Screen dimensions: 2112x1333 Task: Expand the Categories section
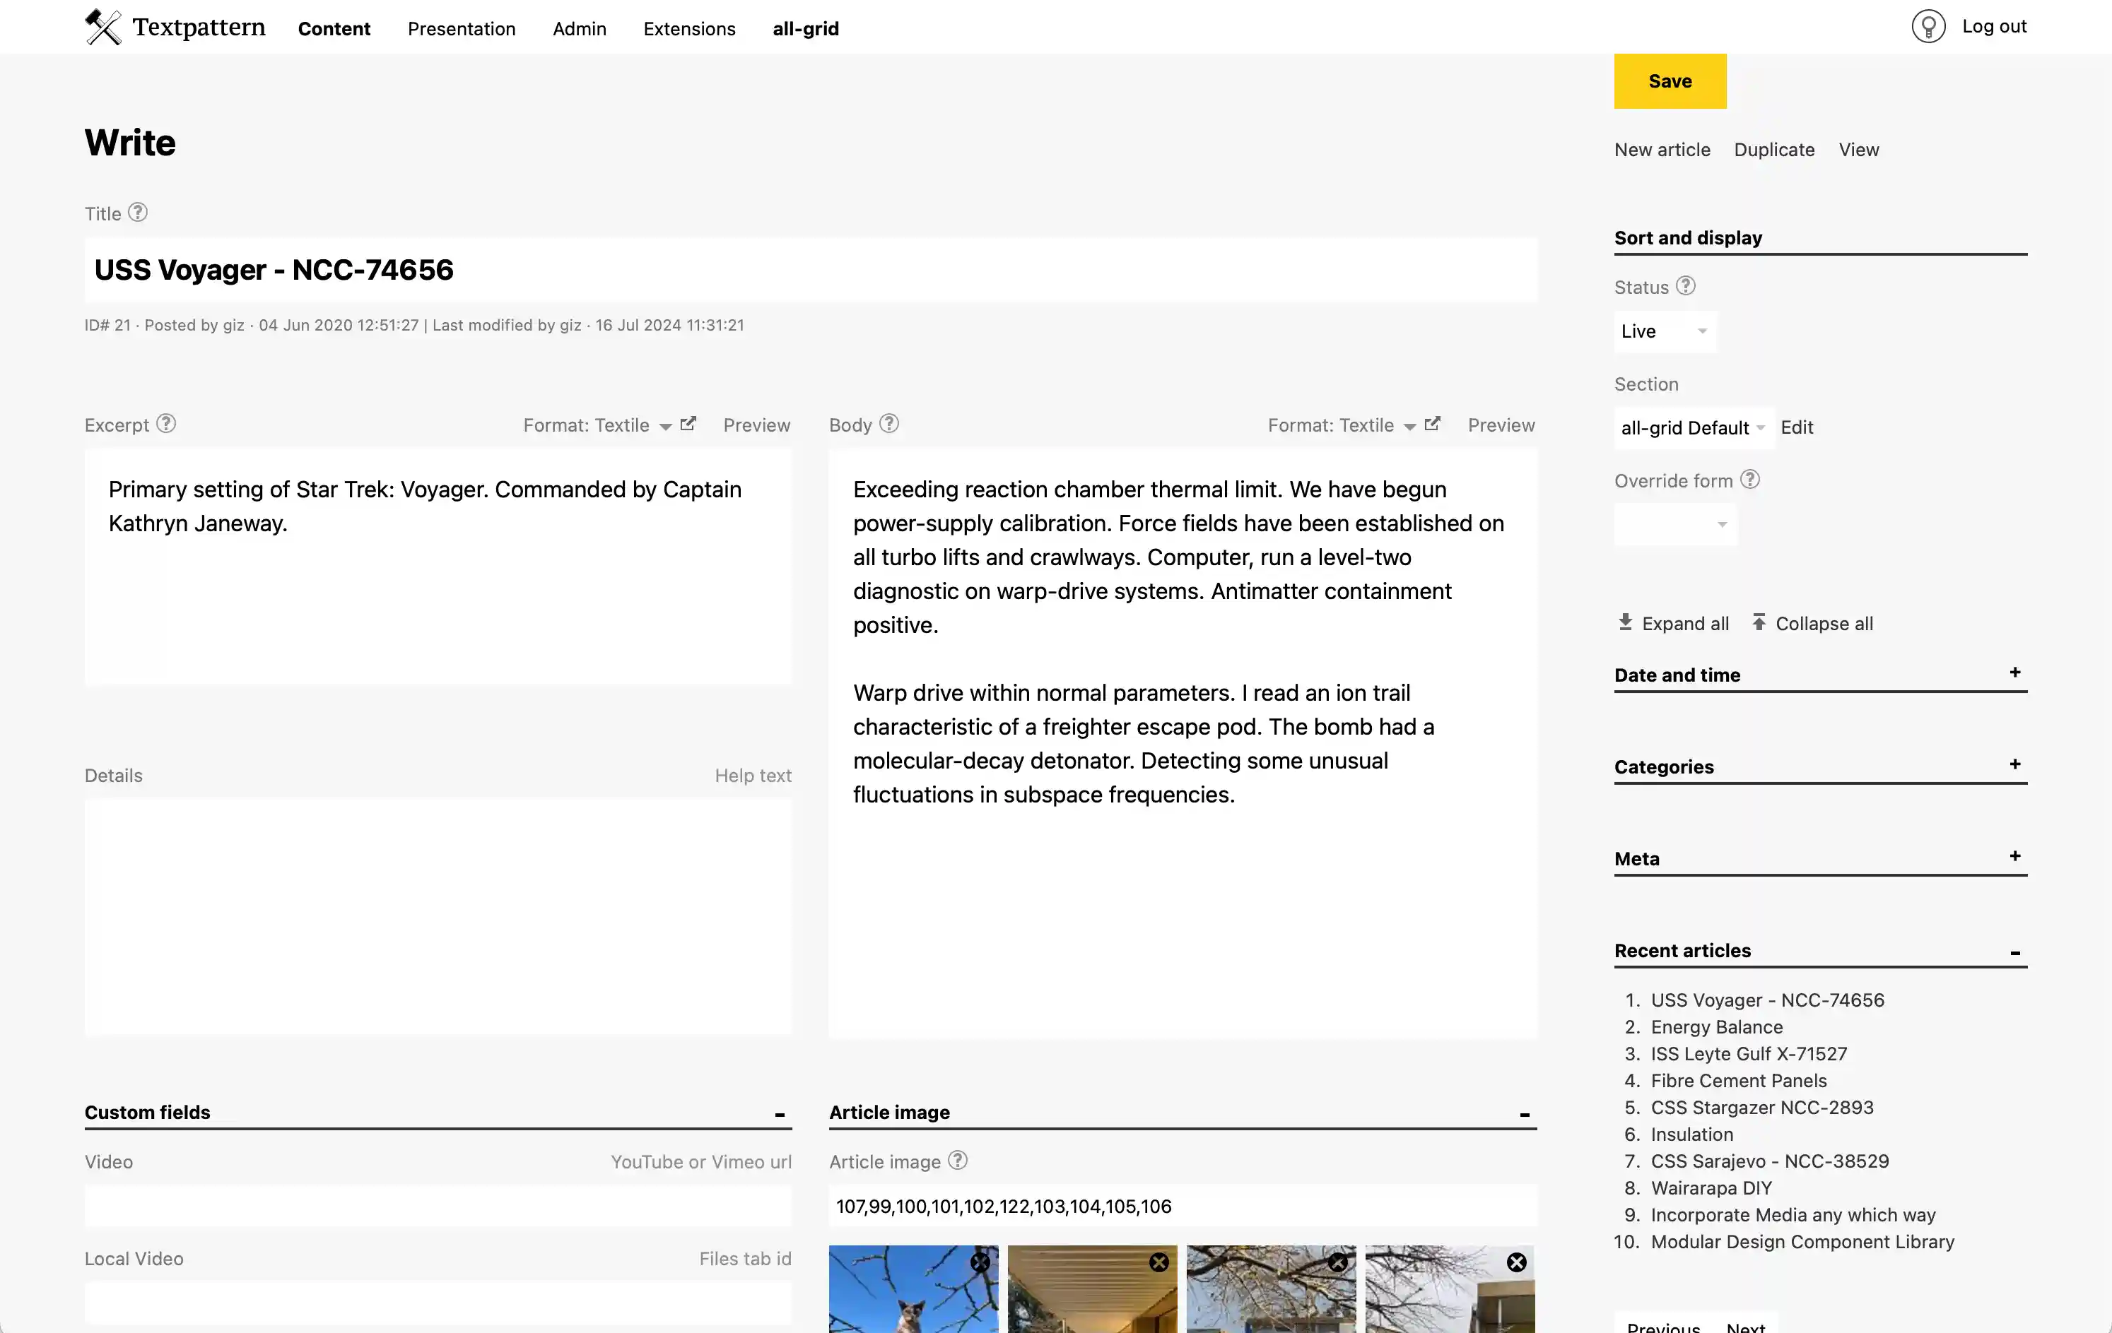(2014, 764)
